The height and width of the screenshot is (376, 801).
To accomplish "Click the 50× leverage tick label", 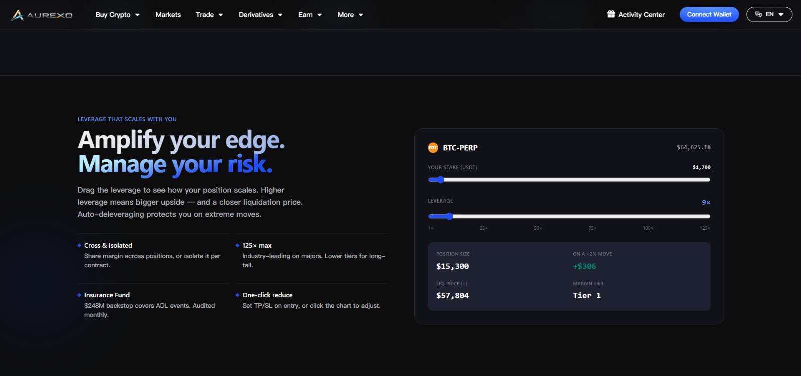I will click(538, 228).
